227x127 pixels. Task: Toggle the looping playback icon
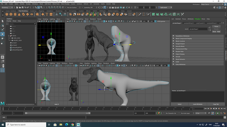click(x=209, y=113)
